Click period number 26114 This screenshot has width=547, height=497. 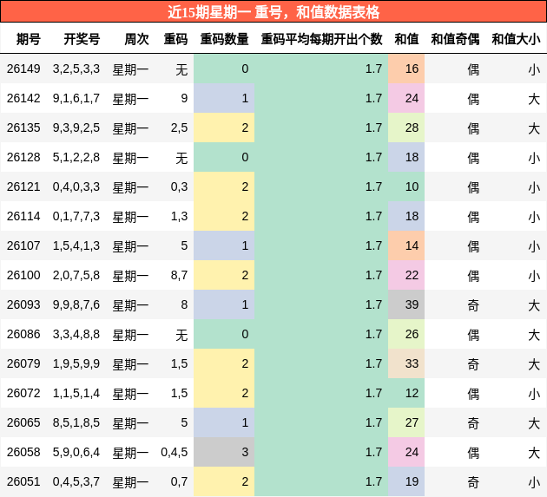(23, 216)
